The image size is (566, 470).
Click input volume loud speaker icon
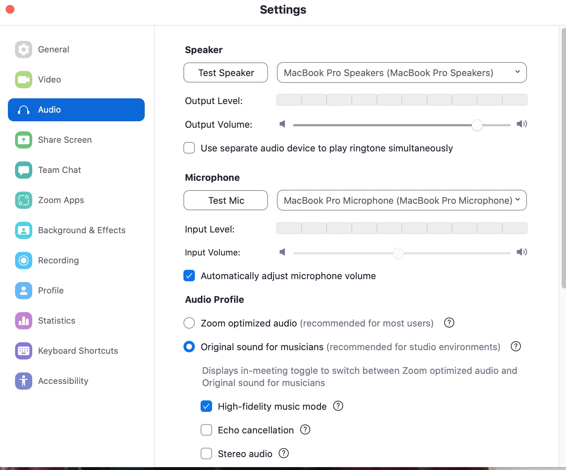522,252
